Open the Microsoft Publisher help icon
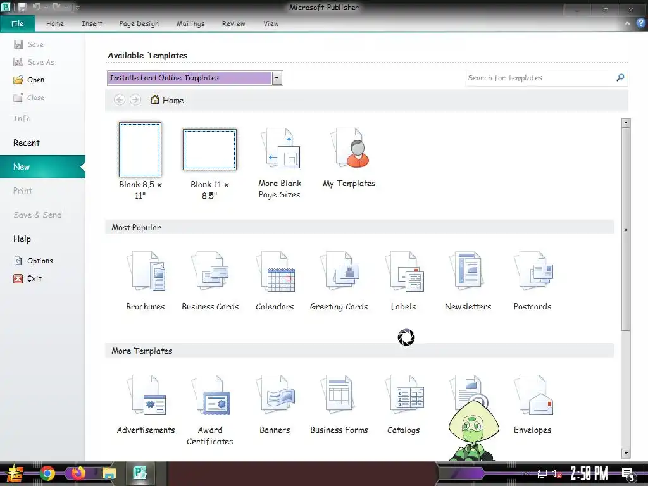Image resolution: width=648 pixels, height=486 pixels. [x=640, y=23]
